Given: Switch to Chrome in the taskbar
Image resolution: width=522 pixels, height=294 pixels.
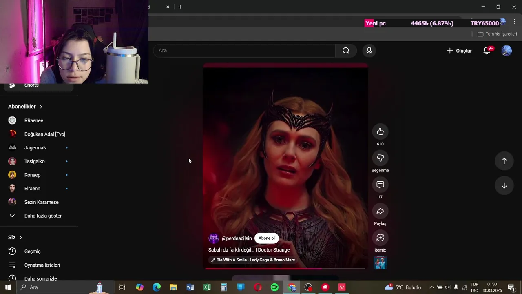Looking at the screenshot, I should point(292,287).
